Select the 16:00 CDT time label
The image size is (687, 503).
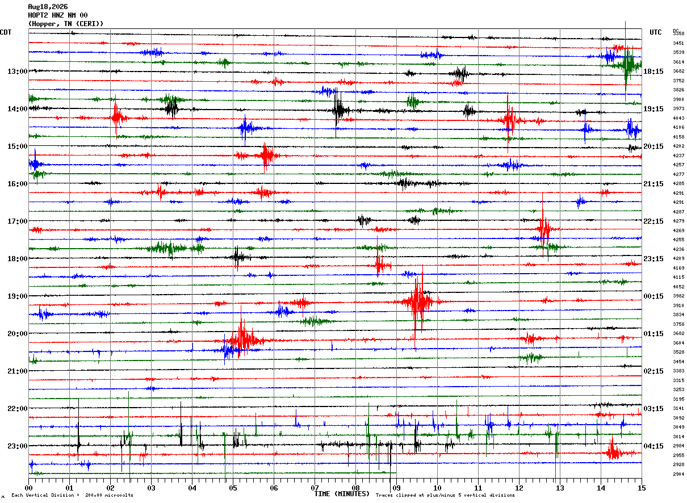18,184
